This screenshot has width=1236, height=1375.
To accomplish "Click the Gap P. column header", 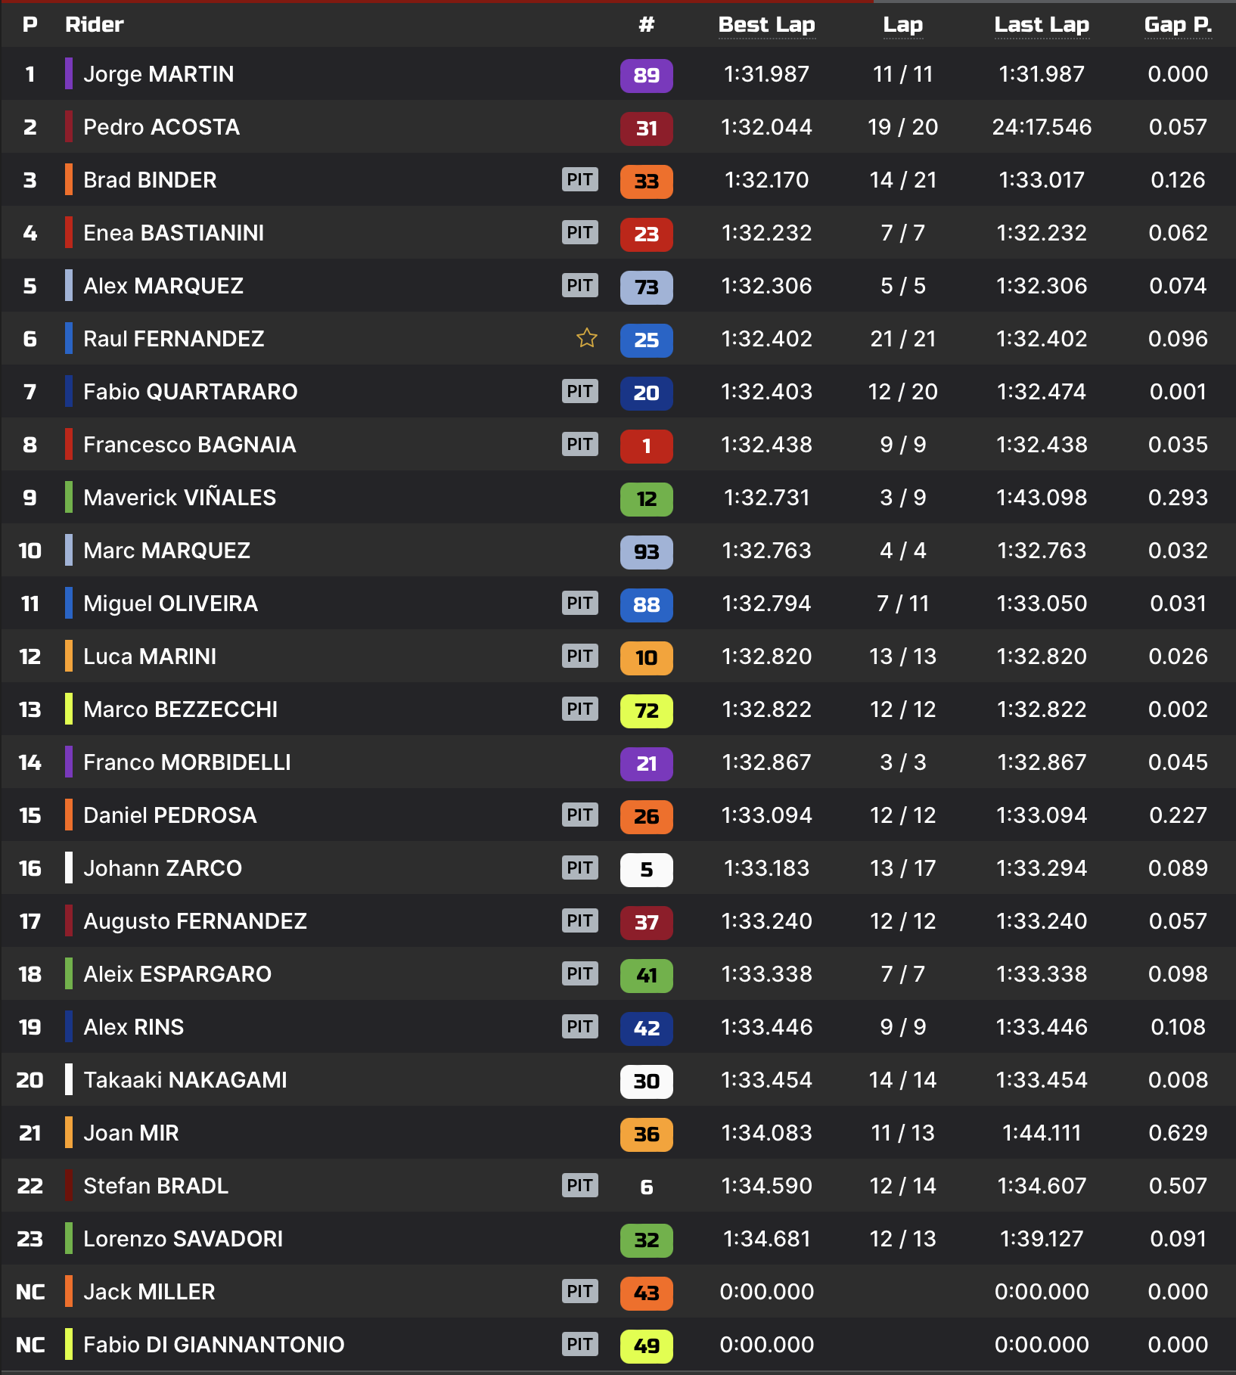I will point(1178,25).
